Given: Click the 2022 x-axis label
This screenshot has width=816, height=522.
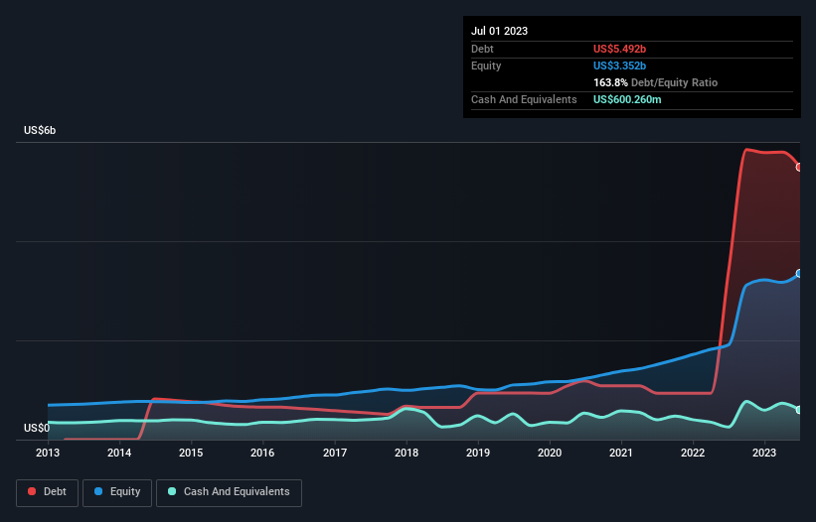Looking at the screenshot, I should (x=693, y=453).
